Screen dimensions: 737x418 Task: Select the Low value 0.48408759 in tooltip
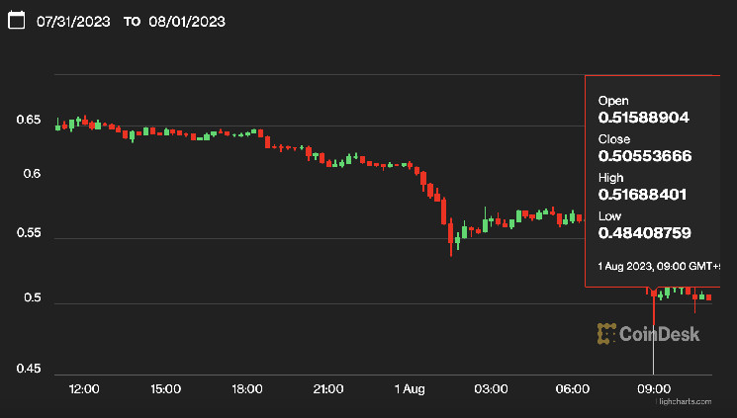[x=644, y=233]
